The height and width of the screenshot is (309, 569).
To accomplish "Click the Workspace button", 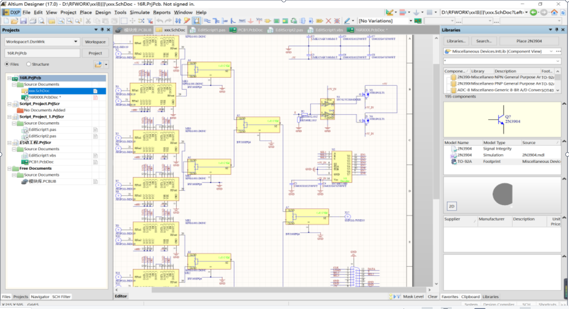I will click(x=95, y=42).
